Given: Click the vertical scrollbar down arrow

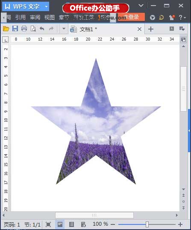Looking at the screenshot, I should [x=183, y=189].
